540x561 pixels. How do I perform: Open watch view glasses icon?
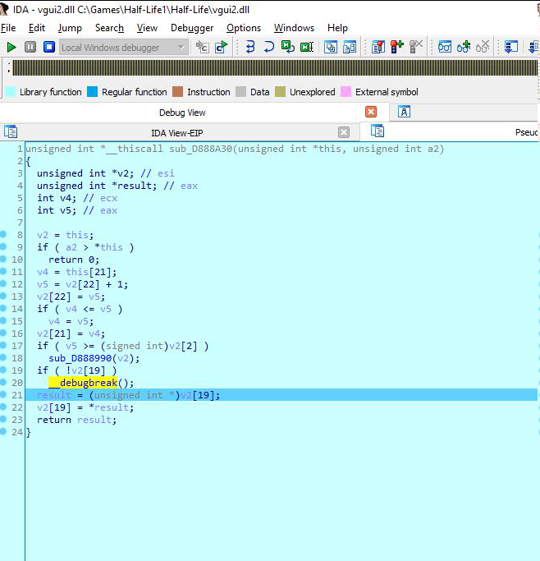[445, 47]
